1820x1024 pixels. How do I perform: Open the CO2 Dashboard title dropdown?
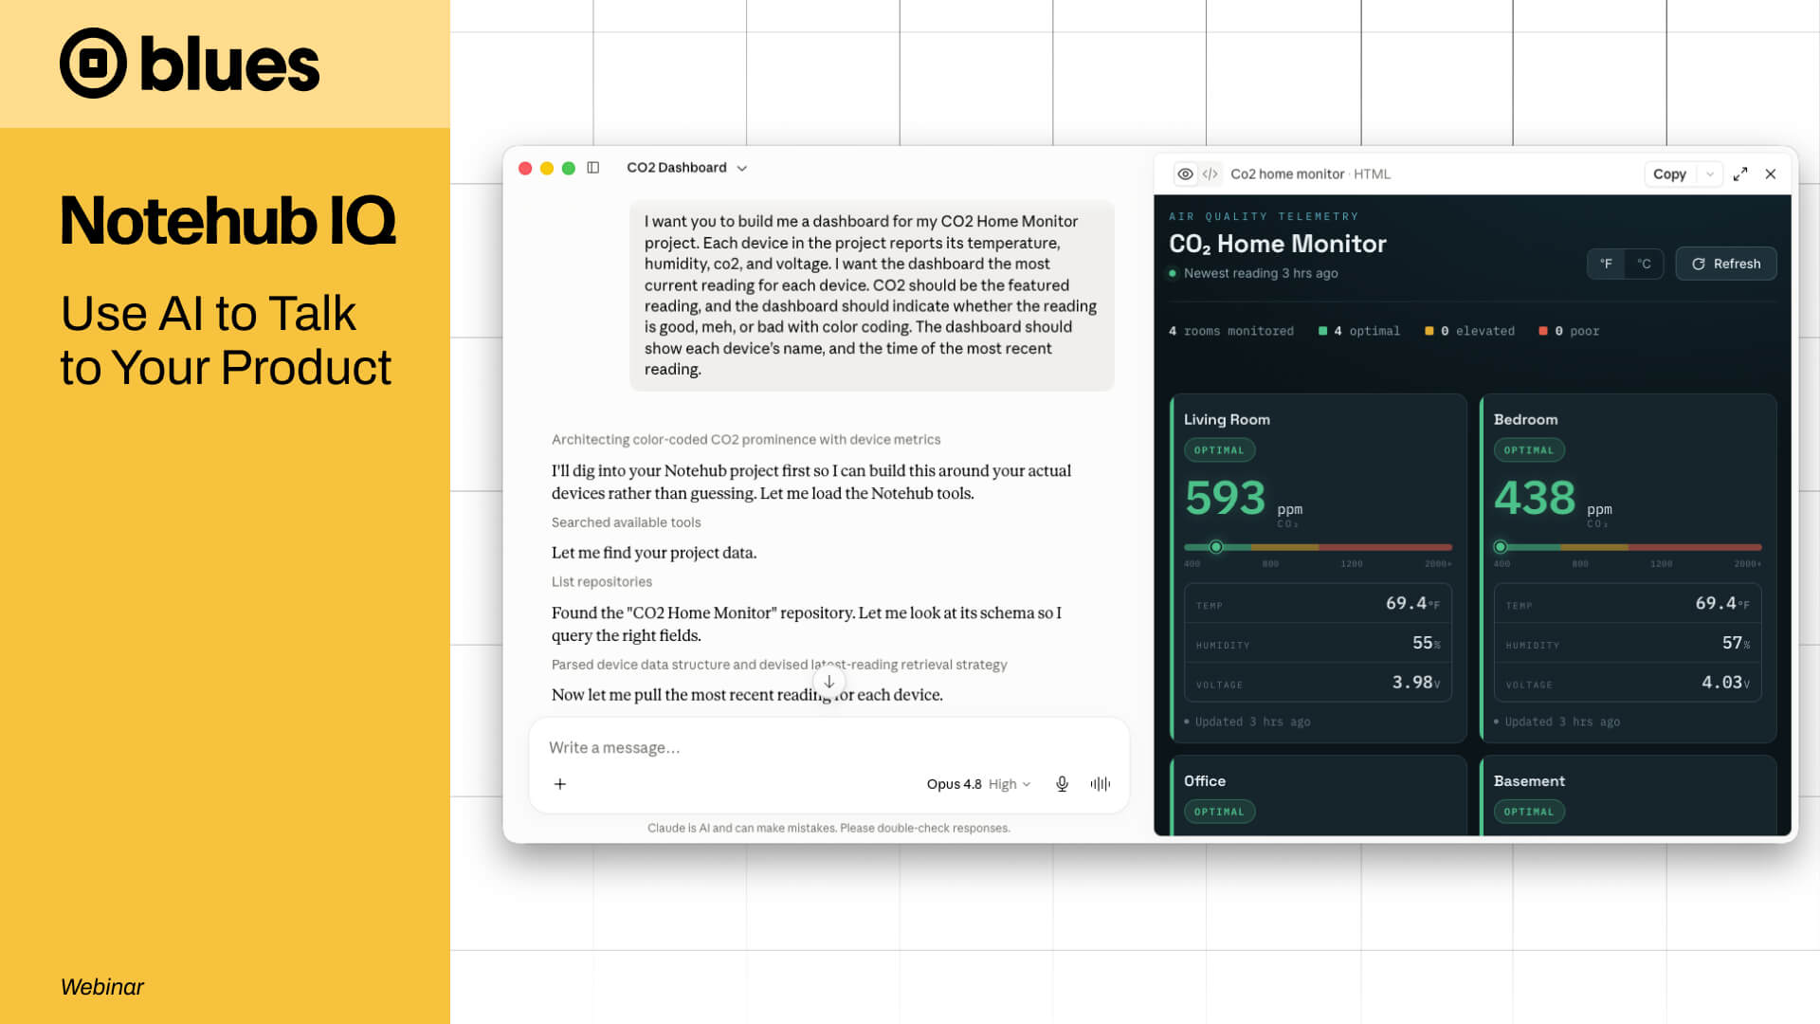[687, 168]
